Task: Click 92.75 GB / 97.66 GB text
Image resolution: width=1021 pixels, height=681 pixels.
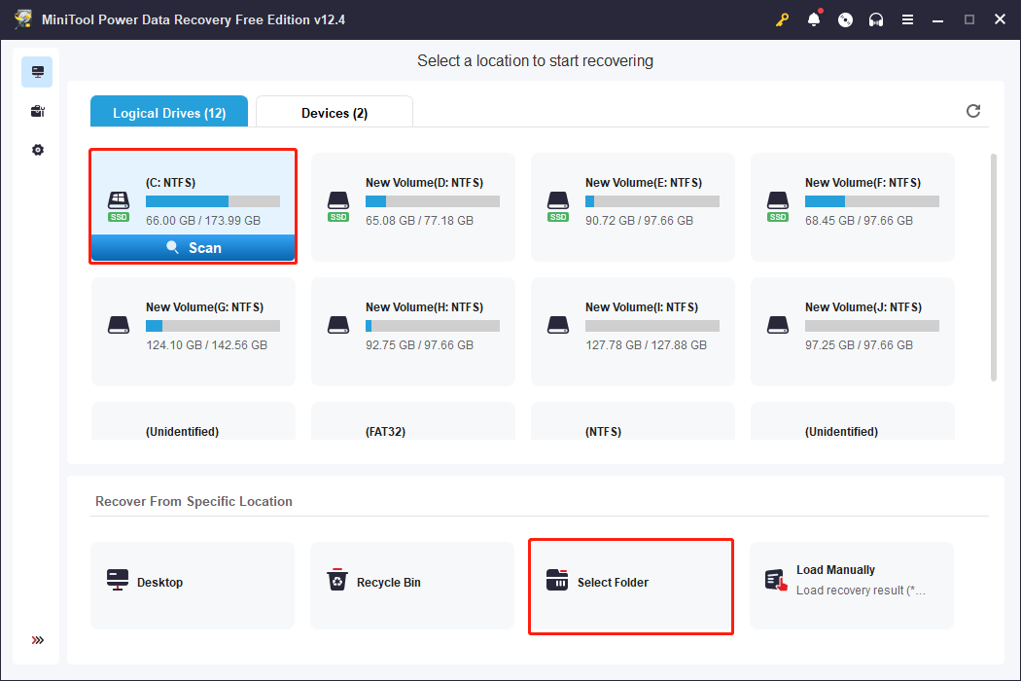Action: [419, 344]
